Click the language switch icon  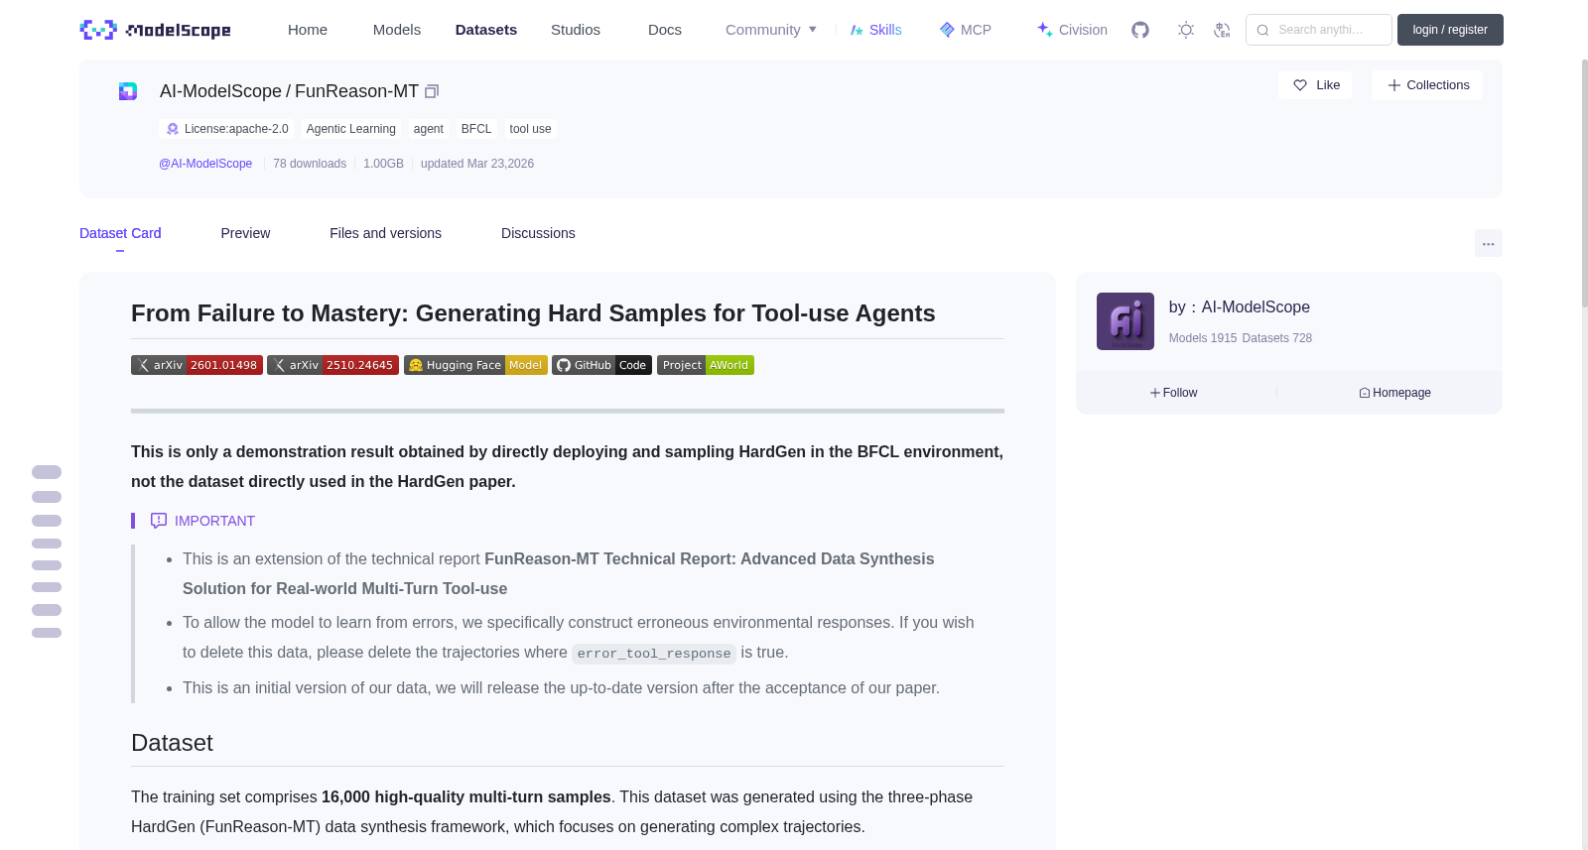[x=1222, y=30]
